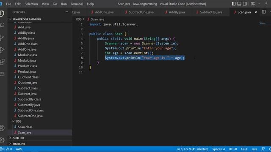Click 006 folder in breadcrumb

79,19
